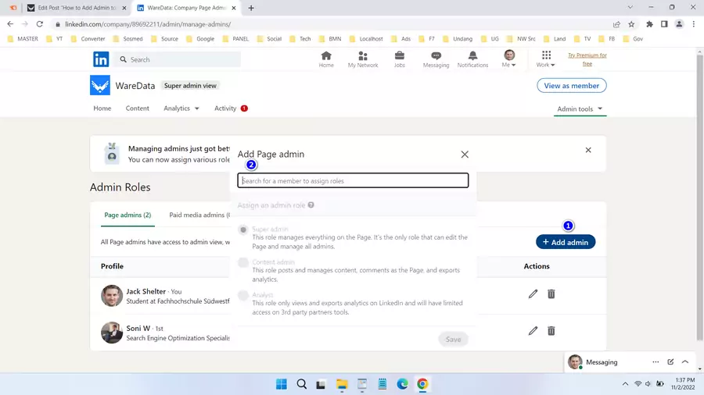This screenshot has width=704, height=395.
Task: Open Windows taskbar search
Action: click(x=302, y=384)
